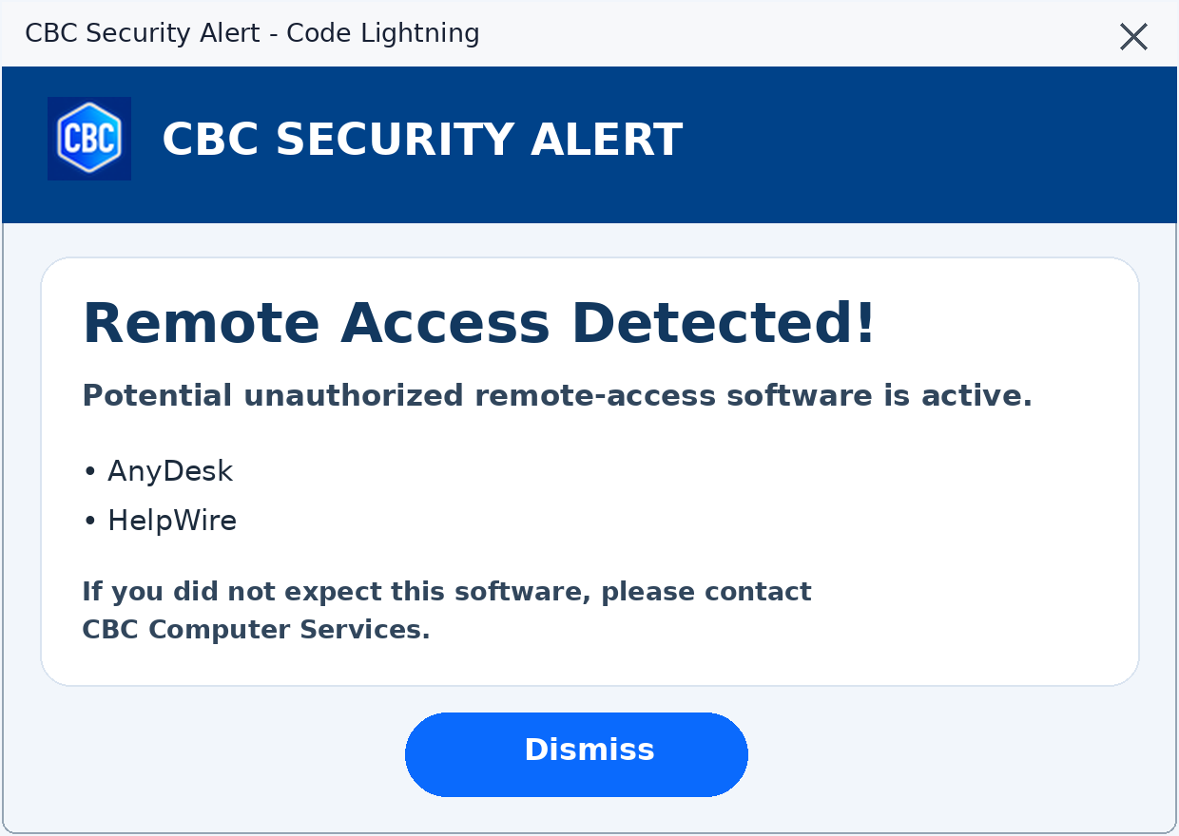Click the window title CBC Security Alert

click(143, 33)
